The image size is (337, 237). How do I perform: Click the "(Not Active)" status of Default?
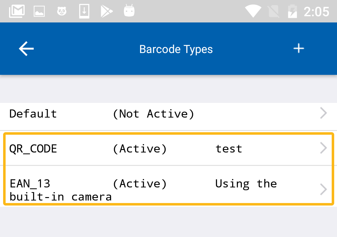tap(153, 114)
